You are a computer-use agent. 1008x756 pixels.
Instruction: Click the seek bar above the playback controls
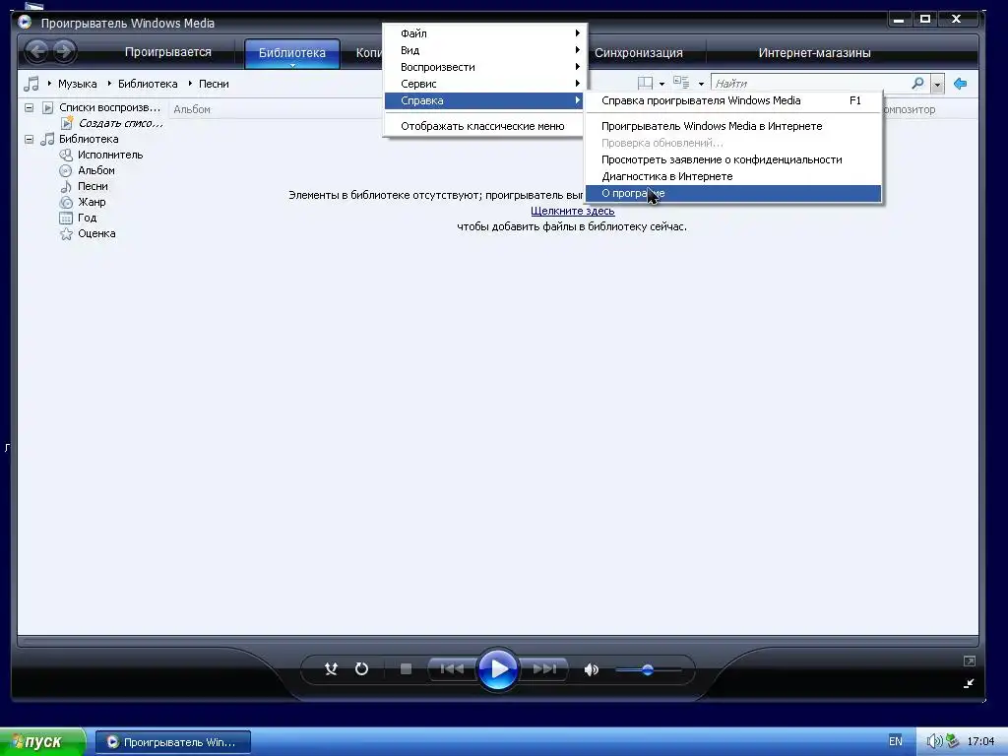coord(498,641)
